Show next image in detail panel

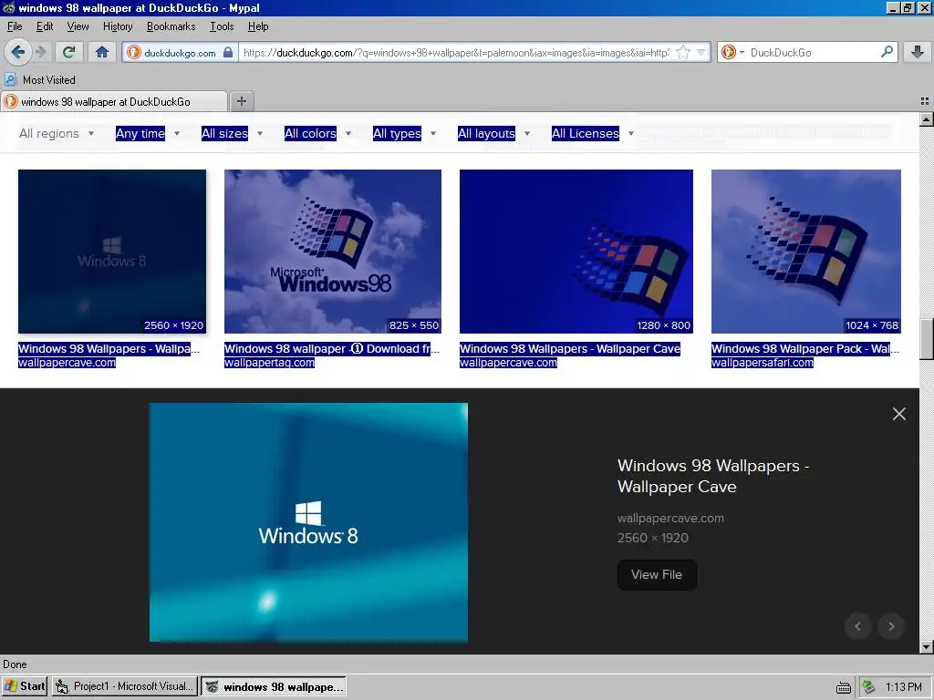(891, 625)
